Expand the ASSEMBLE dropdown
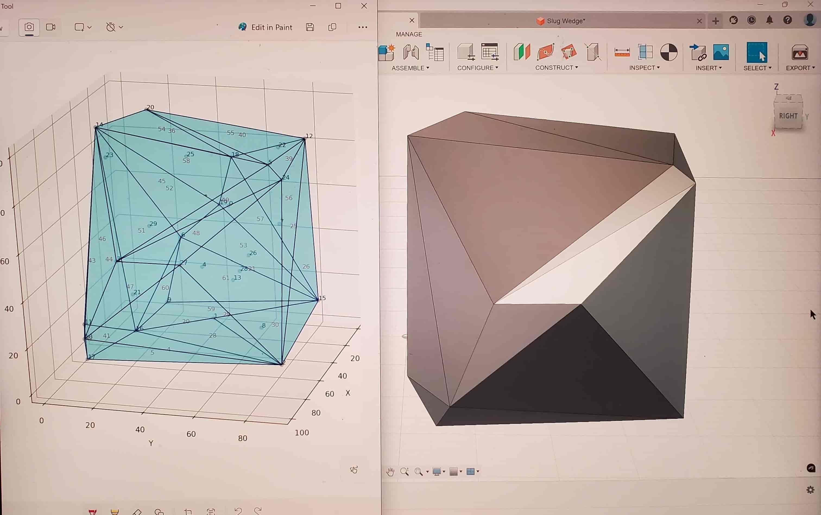Image resolution: width=821 pixels, height=515 pixels. pyautogui.click(x=410, y=68)
